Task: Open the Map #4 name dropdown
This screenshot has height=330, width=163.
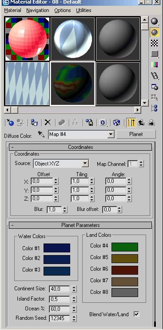Action: (111, 134)
